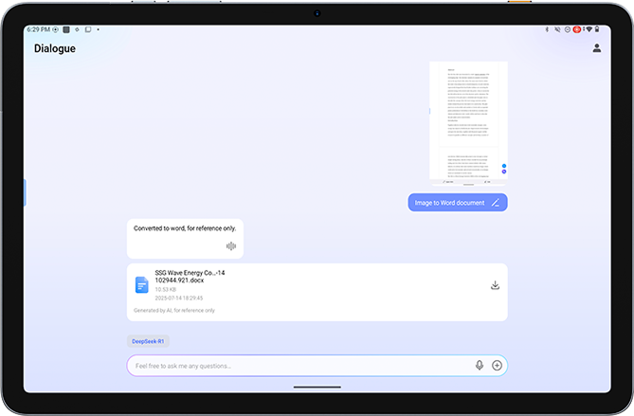Open the uploaded document image thumbnail

click(x=468, y=121)
